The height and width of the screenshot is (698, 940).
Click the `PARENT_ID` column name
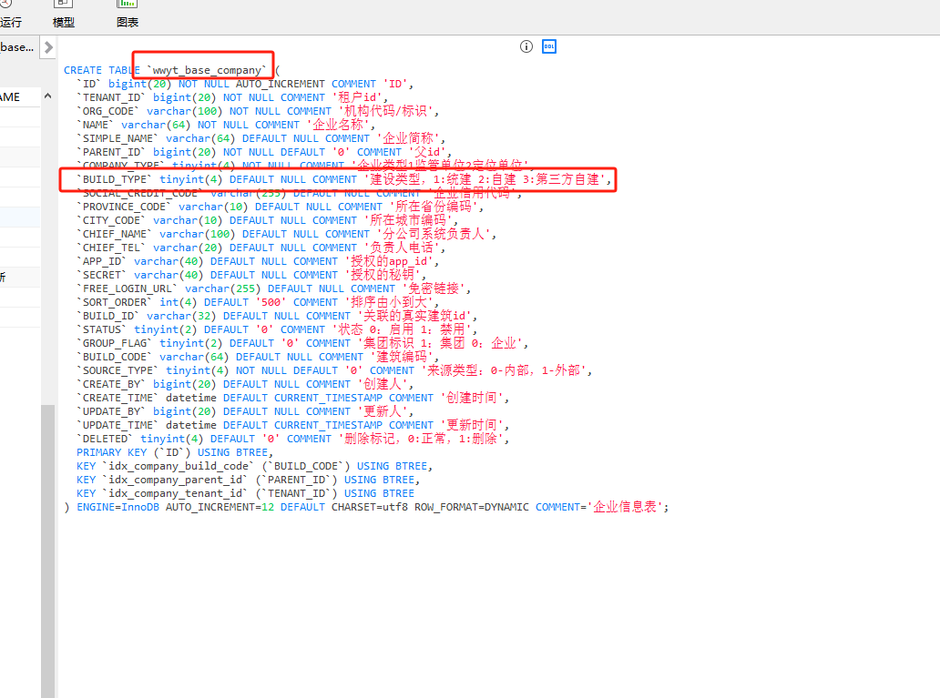tap(111, 152)
